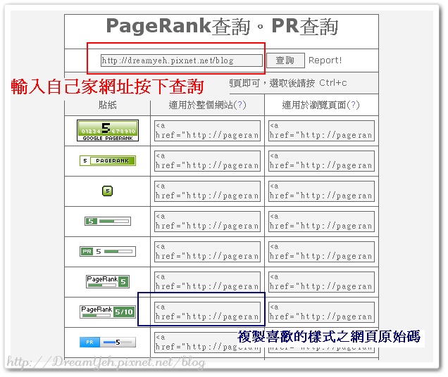Click page-only code box for 'PageRank 5' badge

(x=321, y=282)
